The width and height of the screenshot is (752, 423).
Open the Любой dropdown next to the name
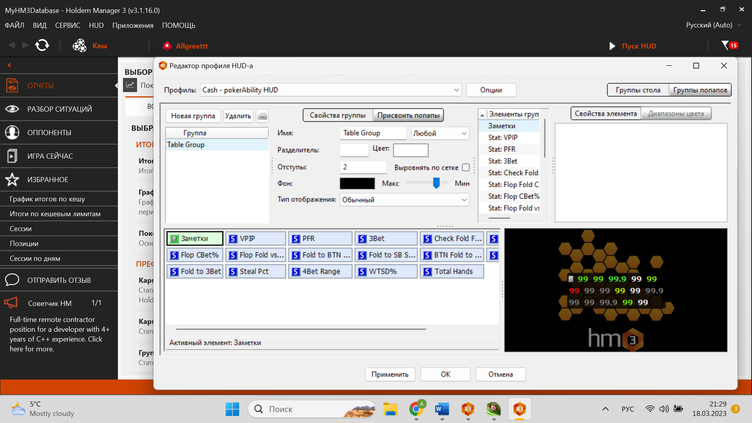coord(440,133)
